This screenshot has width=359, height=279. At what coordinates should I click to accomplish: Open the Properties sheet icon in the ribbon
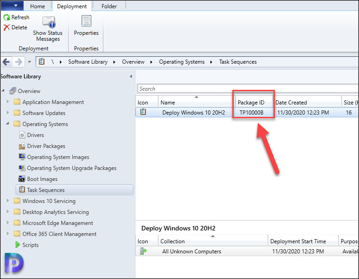(86, 21)
